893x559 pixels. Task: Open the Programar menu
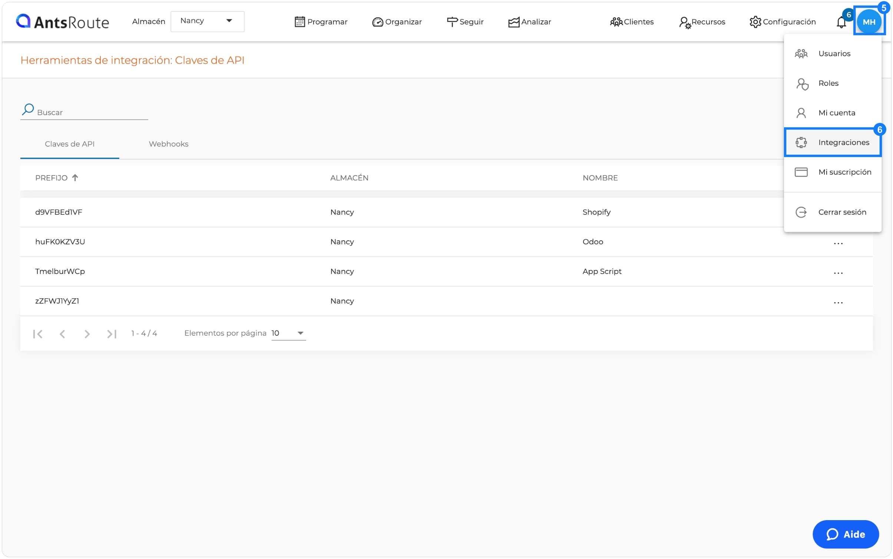(321, 22)
